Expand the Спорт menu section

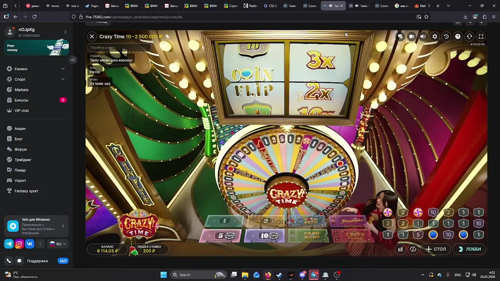click(36, 79)
